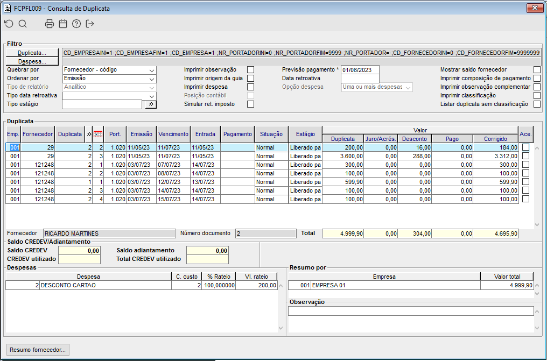
Task: Expand the Tipo data retroativa dropdown
Action: (x=151, y=96)
